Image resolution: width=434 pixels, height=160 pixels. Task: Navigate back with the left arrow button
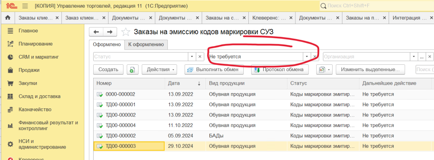(96, 32)
